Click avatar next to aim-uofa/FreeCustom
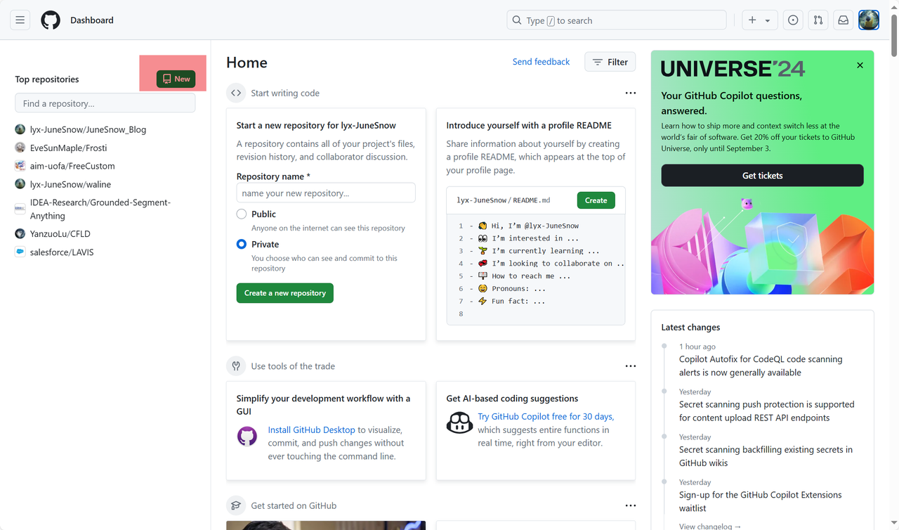 (20, 166)
